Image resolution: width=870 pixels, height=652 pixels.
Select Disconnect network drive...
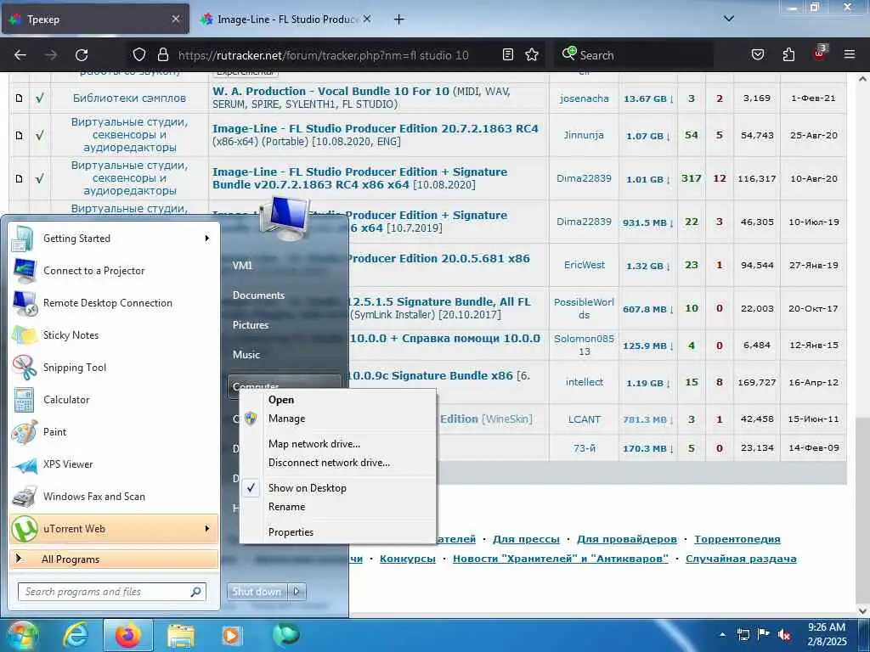(337, 463)
